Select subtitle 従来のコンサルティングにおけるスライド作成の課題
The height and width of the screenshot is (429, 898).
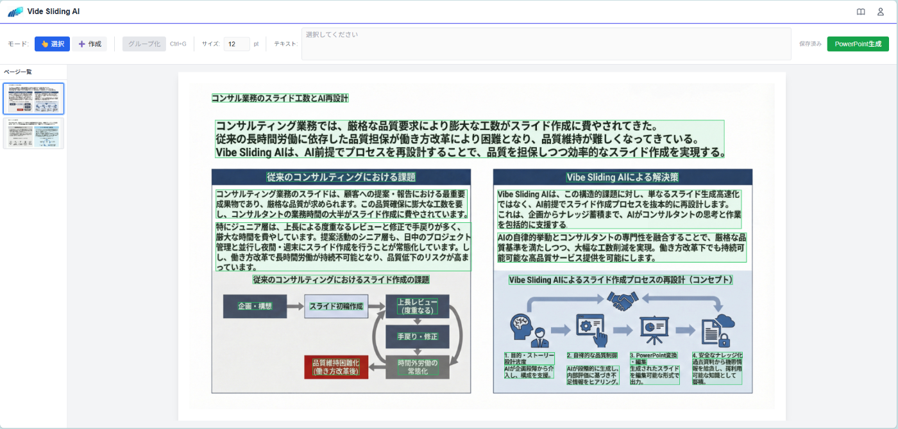(x=341, y=280)
